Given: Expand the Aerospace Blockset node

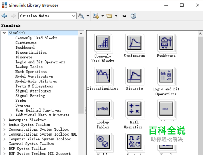Looking at the screenshot, I should click(4, 120).
